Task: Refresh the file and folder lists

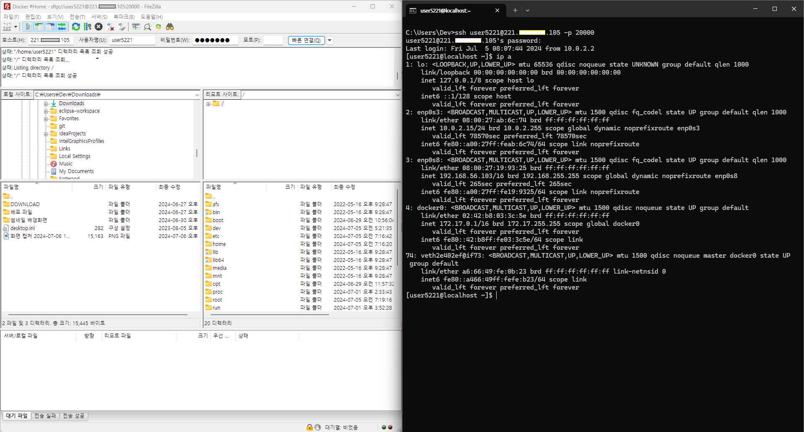Action: 76,27
